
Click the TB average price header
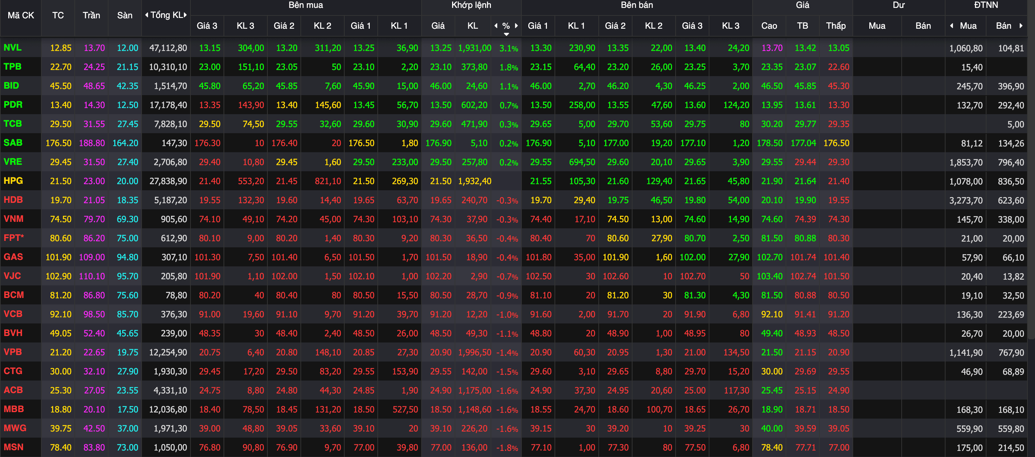pyautogui.click(x=802, y=26)
